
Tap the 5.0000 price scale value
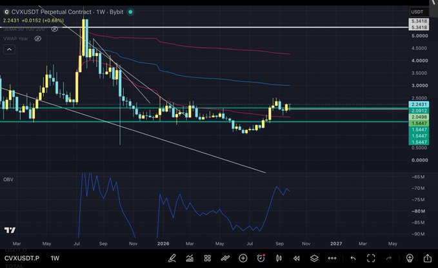pos(419,35)
